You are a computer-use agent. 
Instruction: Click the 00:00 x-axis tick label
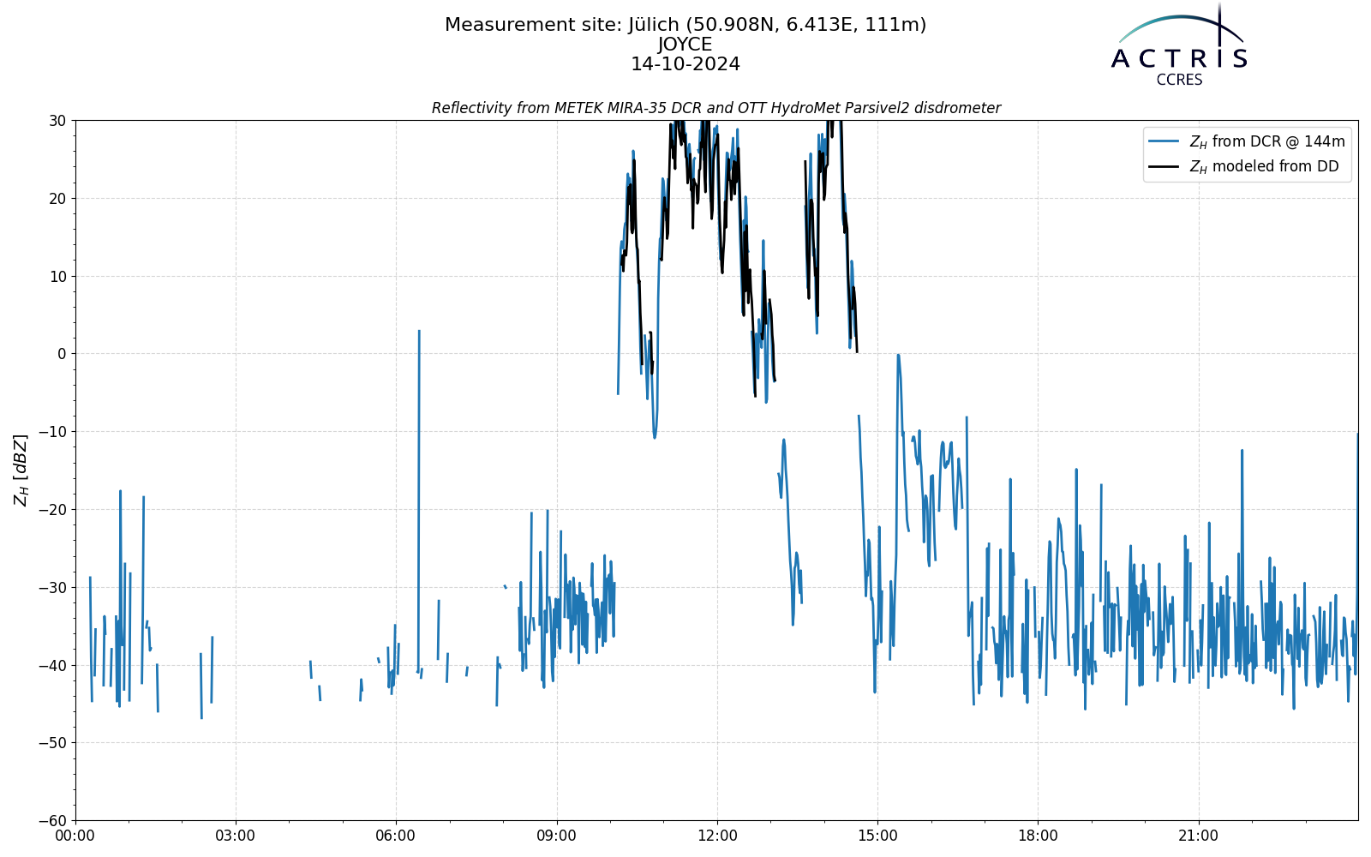point(75,836)
